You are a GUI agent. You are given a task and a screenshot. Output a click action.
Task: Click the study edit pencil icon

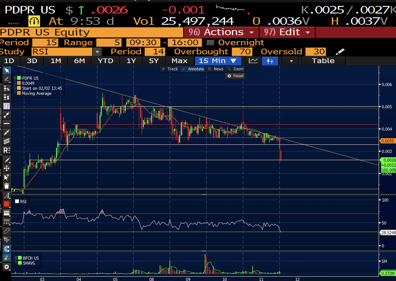click(x=340, y=52)
